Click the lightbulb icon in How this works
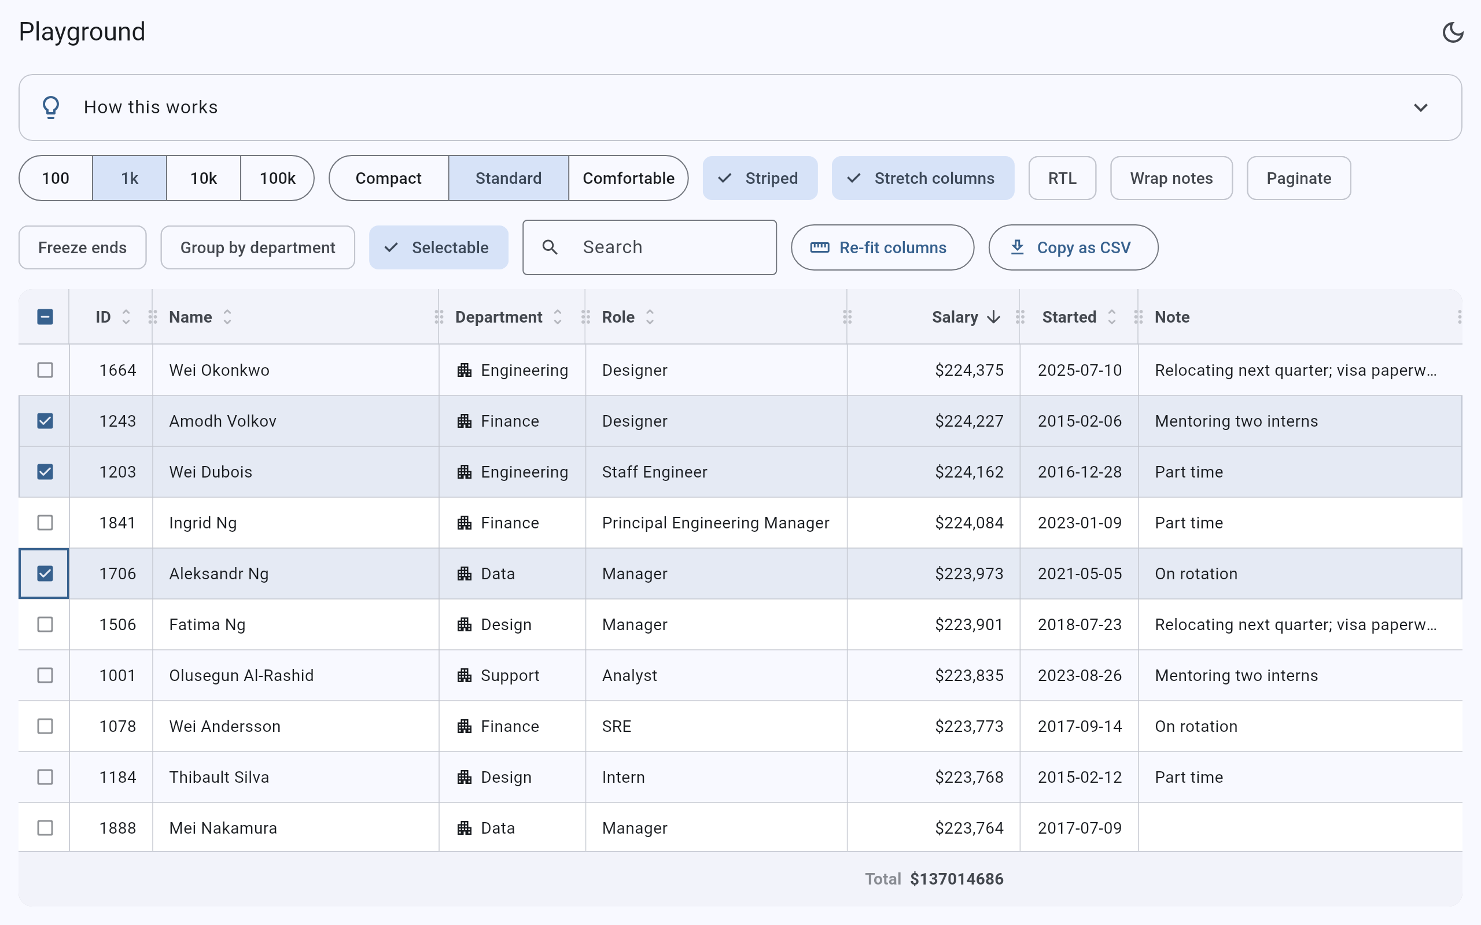 (51, 107)
